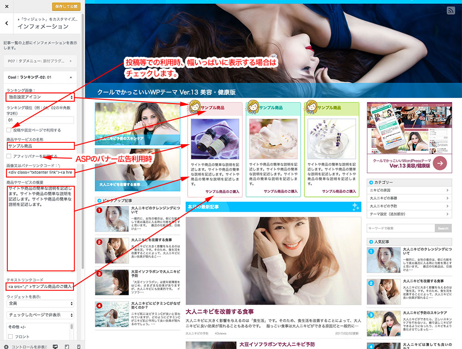Click the sample product bottles image
This screenshot has height=349, width=462.
click(215, 139)
